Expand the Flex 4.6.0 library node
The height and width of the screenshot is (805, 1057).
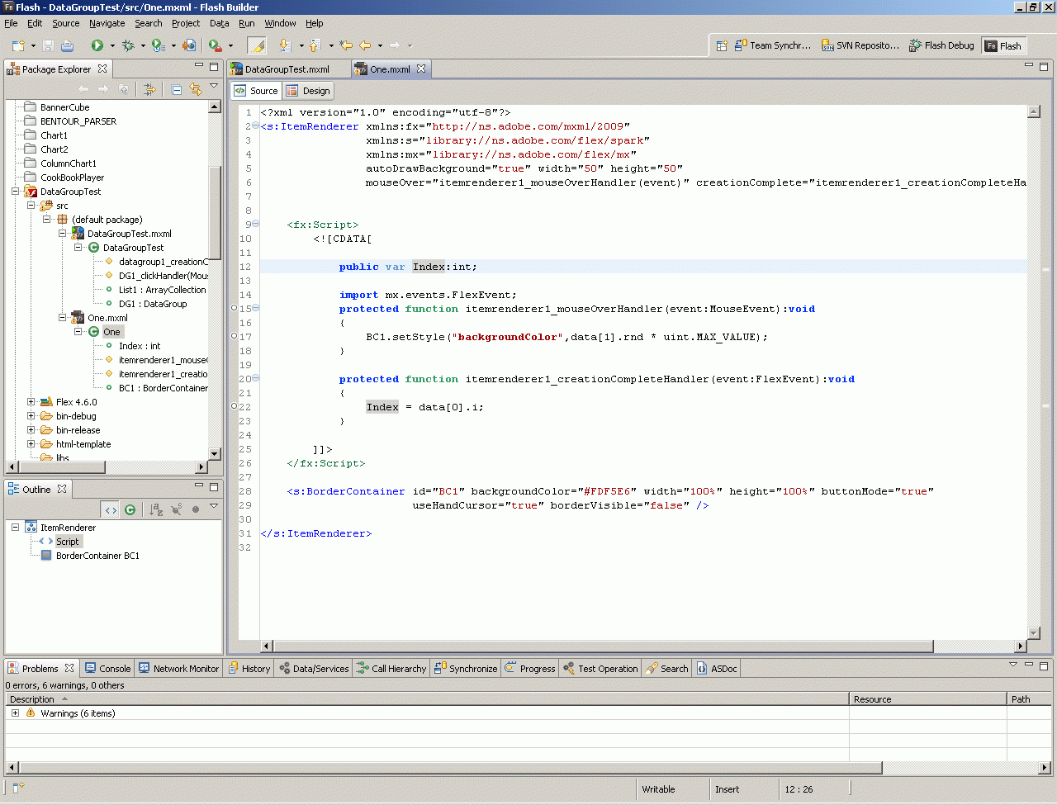(31, 402)
